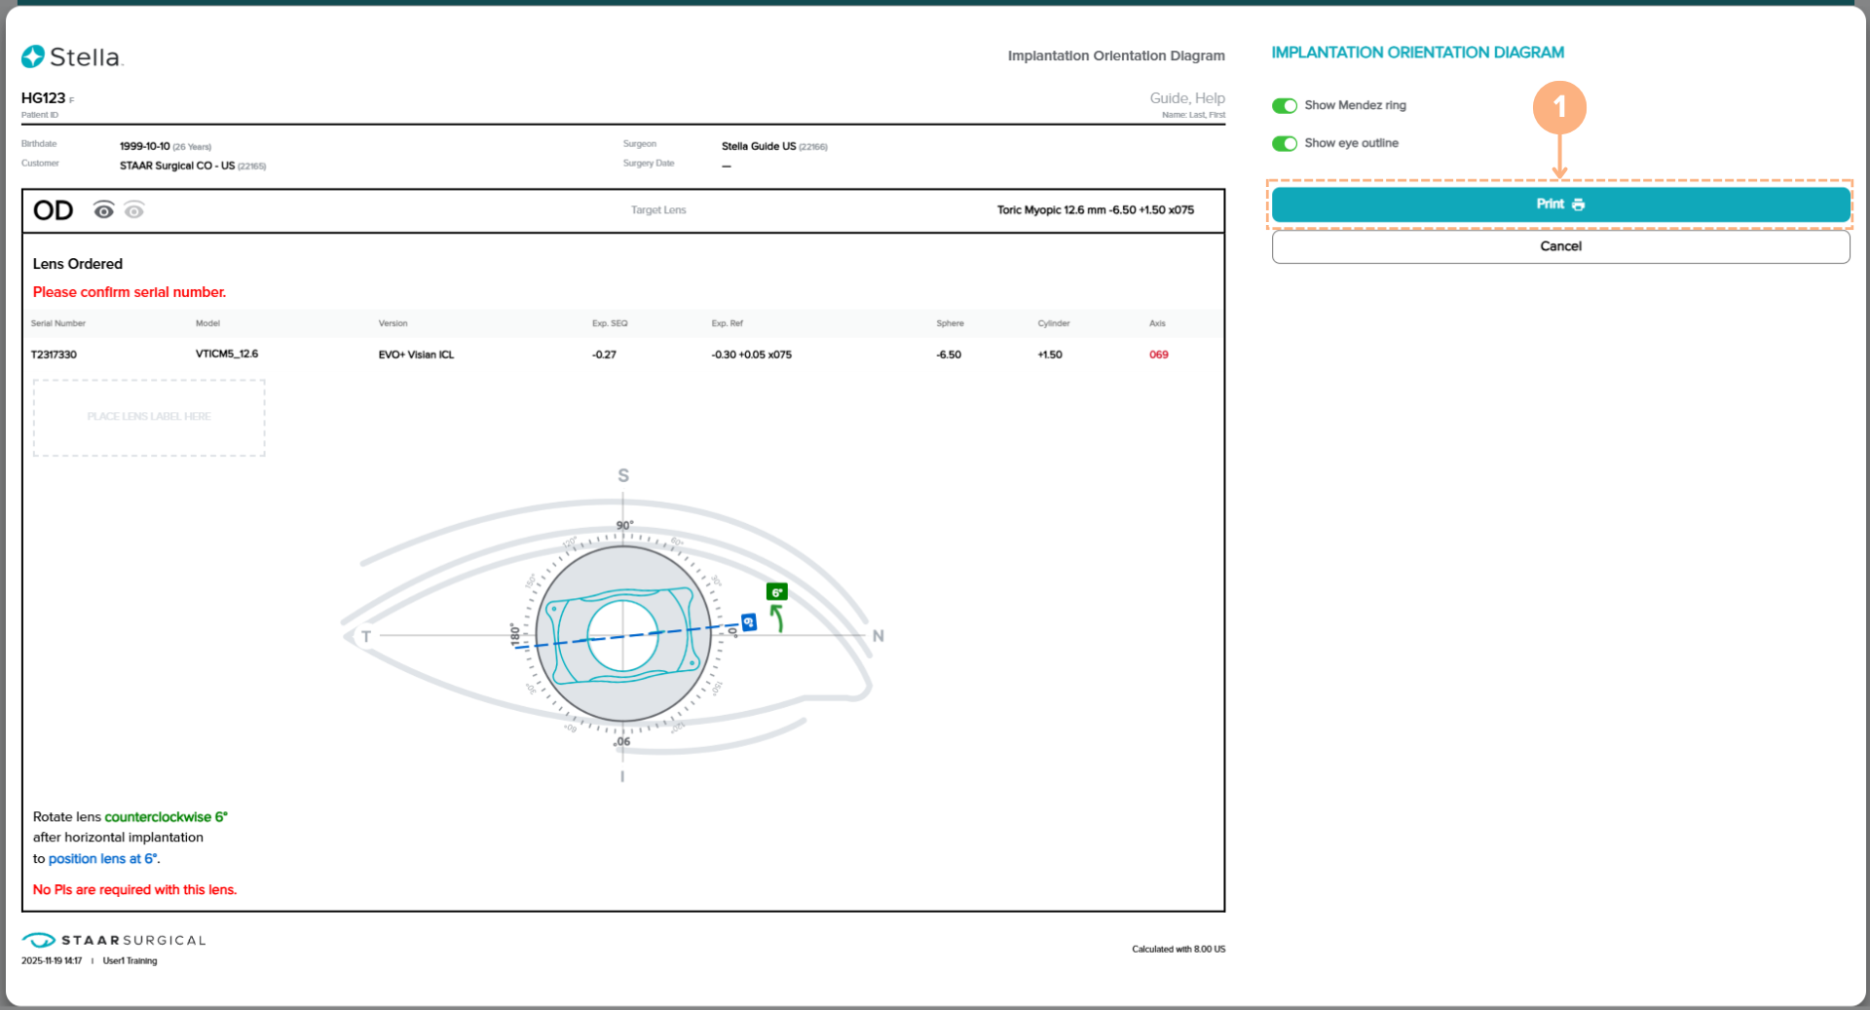Image resolution: width=1870 pixels, height=1010 pixels.
Task: Select the faded left-eye icon beside OD
Action: point(134,210)
